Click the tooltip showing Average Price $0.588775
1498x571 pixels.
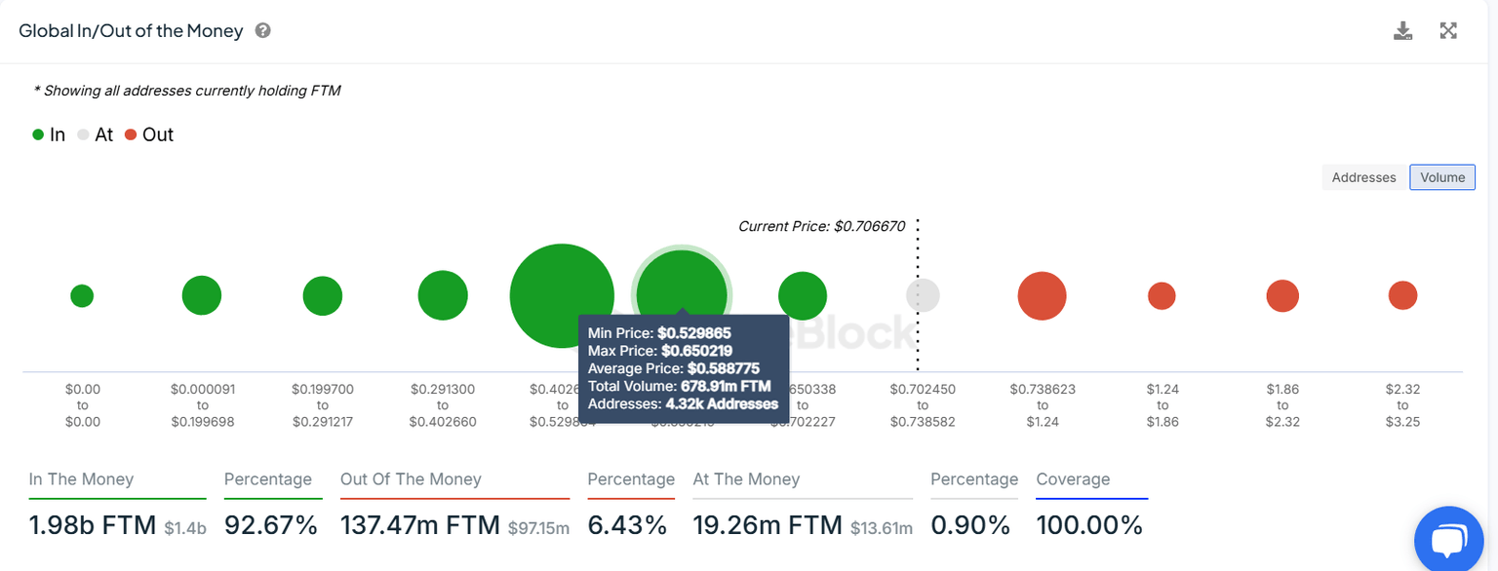(683, 368)
